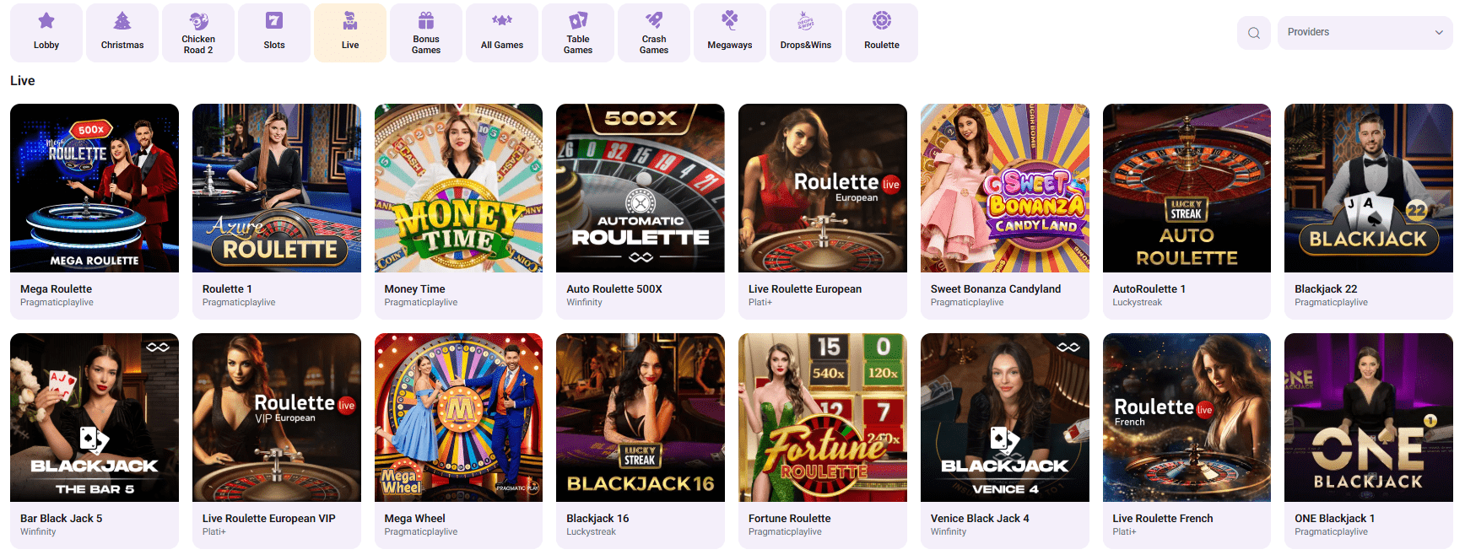Click Fortune Roulette title text
This screenshot has width=1465, height=555.
789,519
